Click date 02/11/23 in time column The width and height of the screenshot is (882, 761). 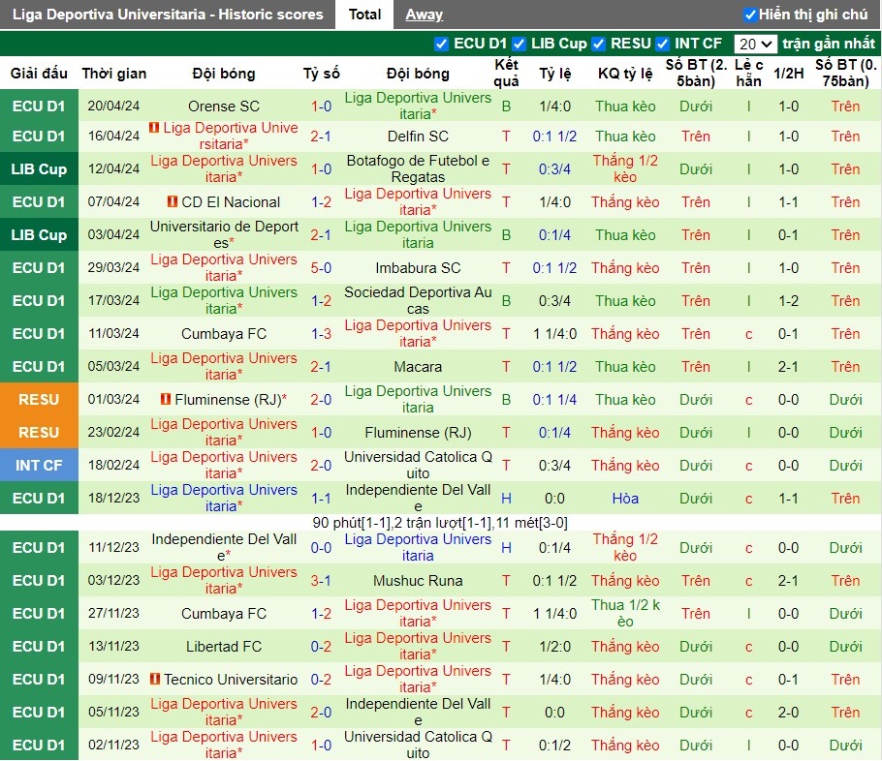tap(113, 745)
